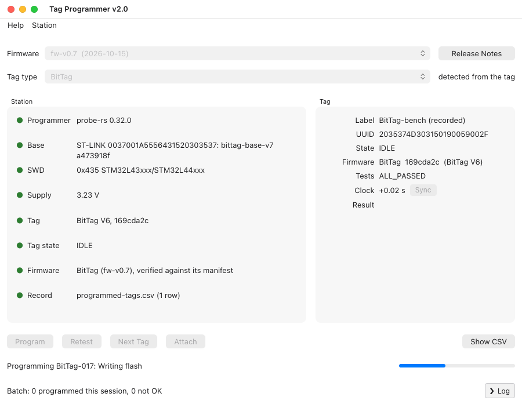Click 'Programming BitTag-017: Writing flash' status
Screen dimensions: 522x404
coord(75,366)
